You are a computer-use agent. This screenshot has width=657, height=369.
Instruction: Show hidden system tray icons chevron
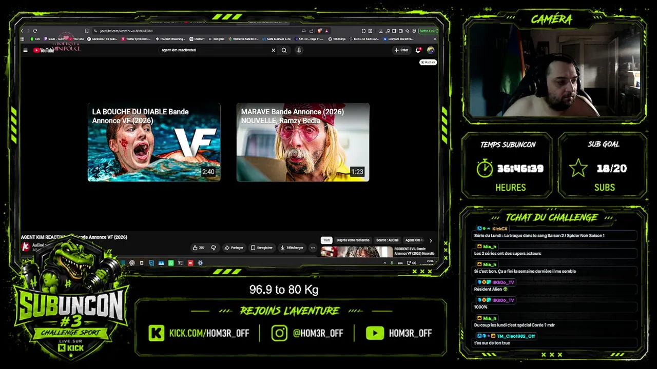pyautogui.click(x=385, y=263)
